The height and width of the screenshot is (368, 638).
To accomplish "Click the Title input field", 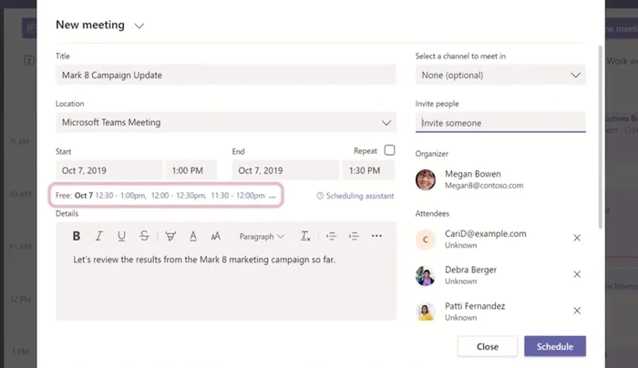I will click(x=226, y=75).
